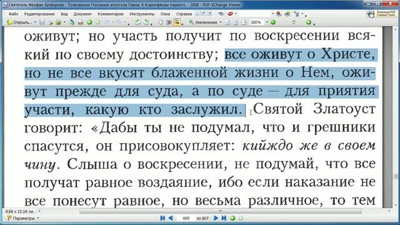Click the inner document minimize button

click(x=197, y=14)
